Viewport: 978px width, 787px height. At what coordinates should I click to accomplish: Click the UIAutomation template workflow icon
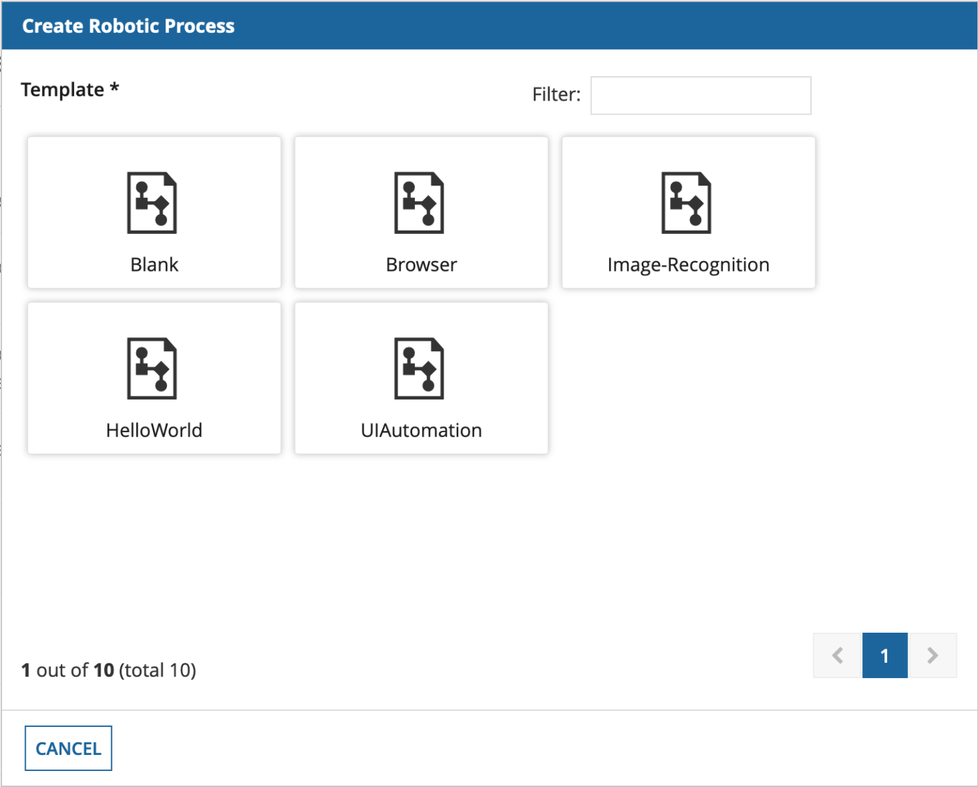pos(419,368)
